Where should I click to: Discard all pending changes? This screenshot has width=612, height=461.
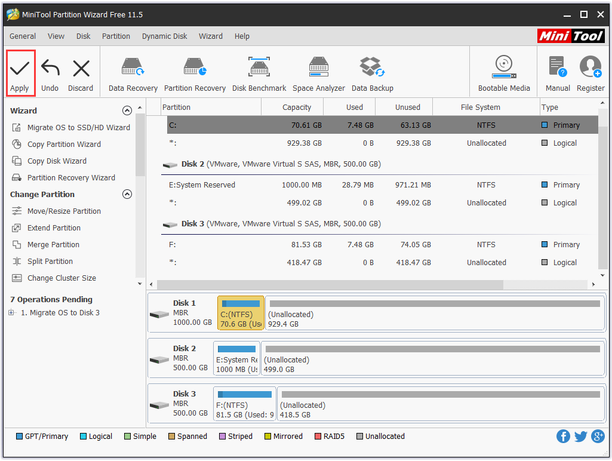point(81,76)
